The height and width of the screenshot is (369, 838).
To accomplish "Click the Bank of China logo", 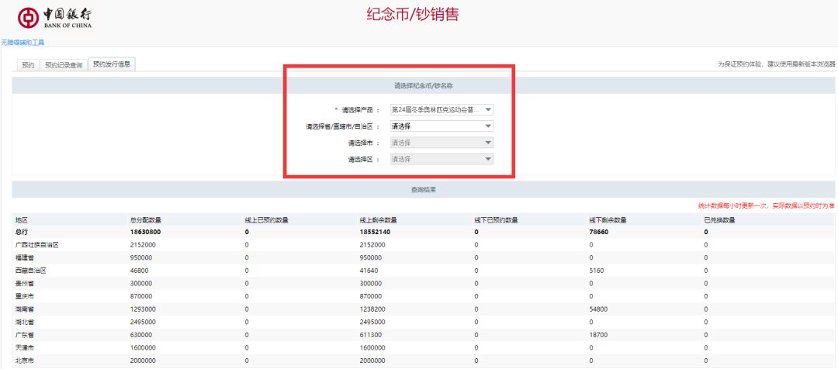I will 55,18.
